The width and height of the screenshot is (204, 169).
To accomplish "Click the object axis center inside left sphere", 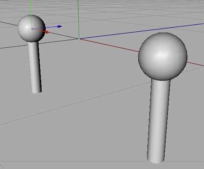I will (32, 29).
